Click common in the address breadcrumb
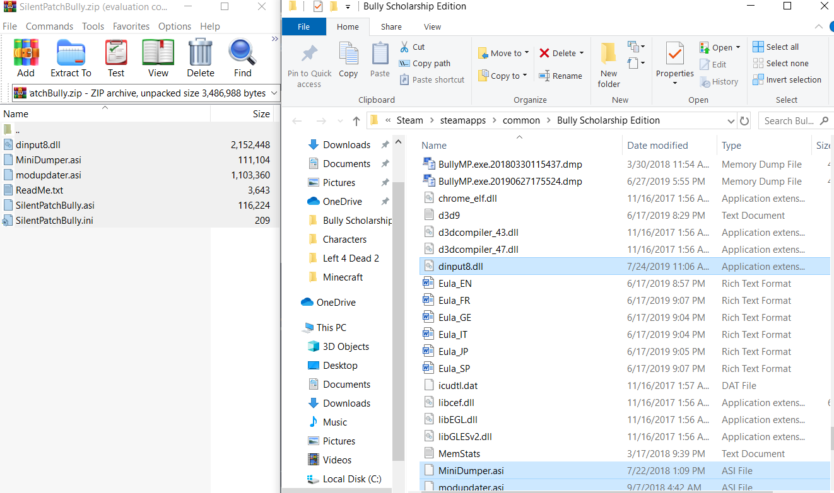 (521, 120)
